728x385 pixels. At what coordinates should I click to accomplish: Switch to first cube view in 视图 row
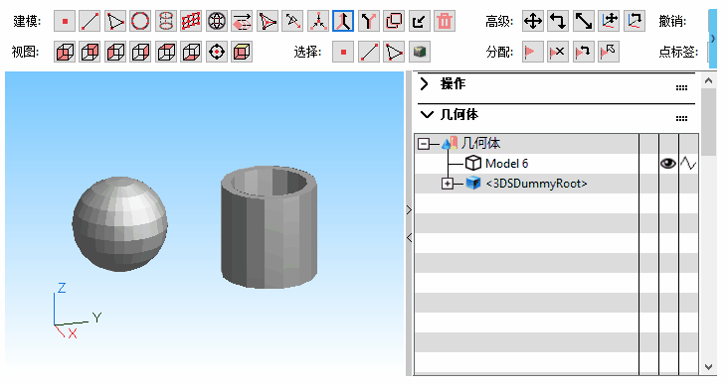pos(65,52)
